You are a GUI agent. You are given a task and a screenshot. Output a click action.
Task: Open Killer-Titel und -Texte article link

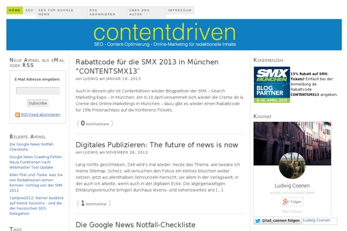[36, 182]
